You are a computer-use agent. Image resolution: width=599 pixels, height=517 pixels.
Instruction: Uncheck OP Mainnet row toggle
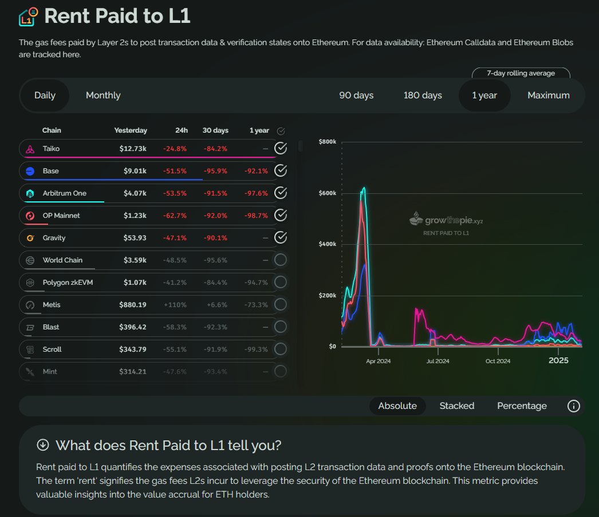pos(281,215)
